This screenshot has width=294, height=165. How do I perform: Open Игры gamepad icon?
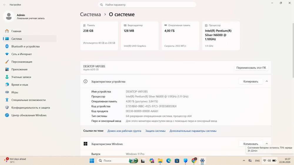pyautogui.click(x=7, y=92)
